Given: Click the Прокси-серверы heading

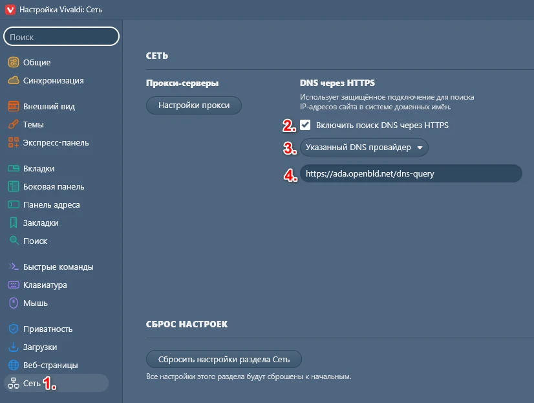Looking at the screenshot, I should [x=182, y=83].
